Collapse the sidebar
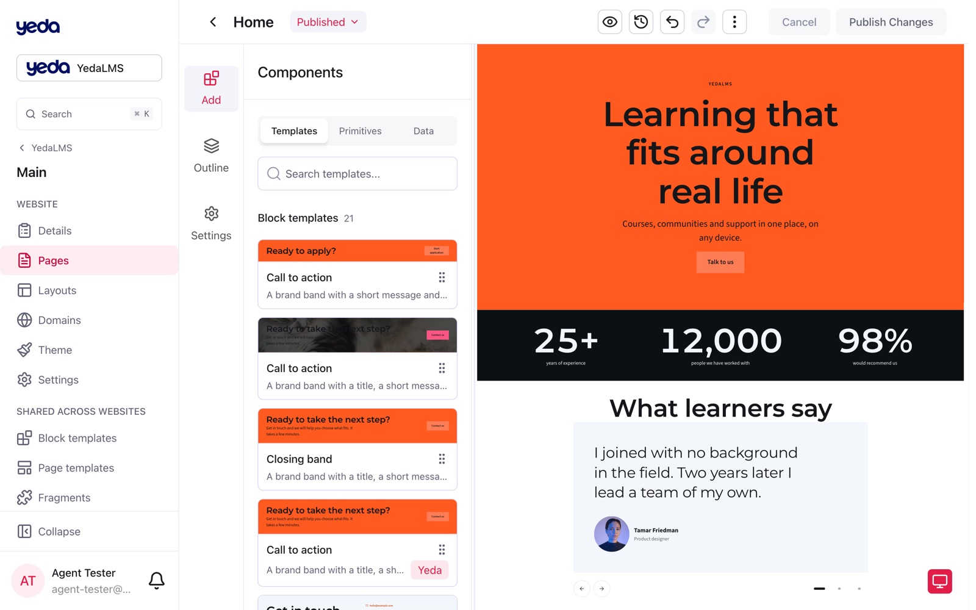 pyautogui.click(x=89, y=531)
